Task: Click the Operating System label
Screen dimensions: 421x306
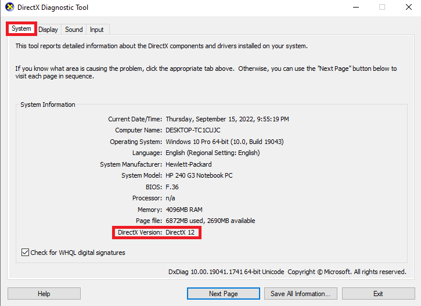Action: click(x=136, y=142)
